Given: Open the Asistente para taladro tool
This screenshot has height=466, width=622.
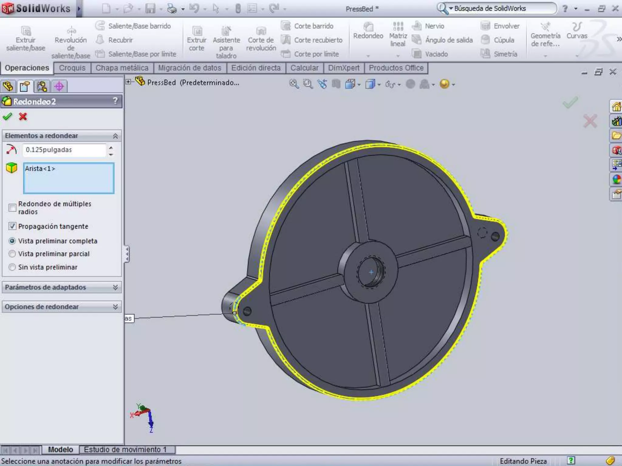Looking at the screenshot, I should [x=226, y=31].
